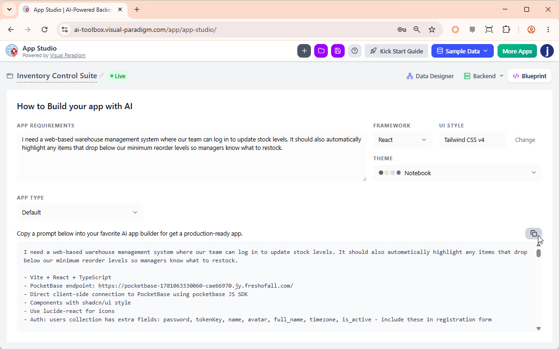Screen dimensions: 559x349
Task: Click the edit pencil next to project name
Action: point(102,75)
